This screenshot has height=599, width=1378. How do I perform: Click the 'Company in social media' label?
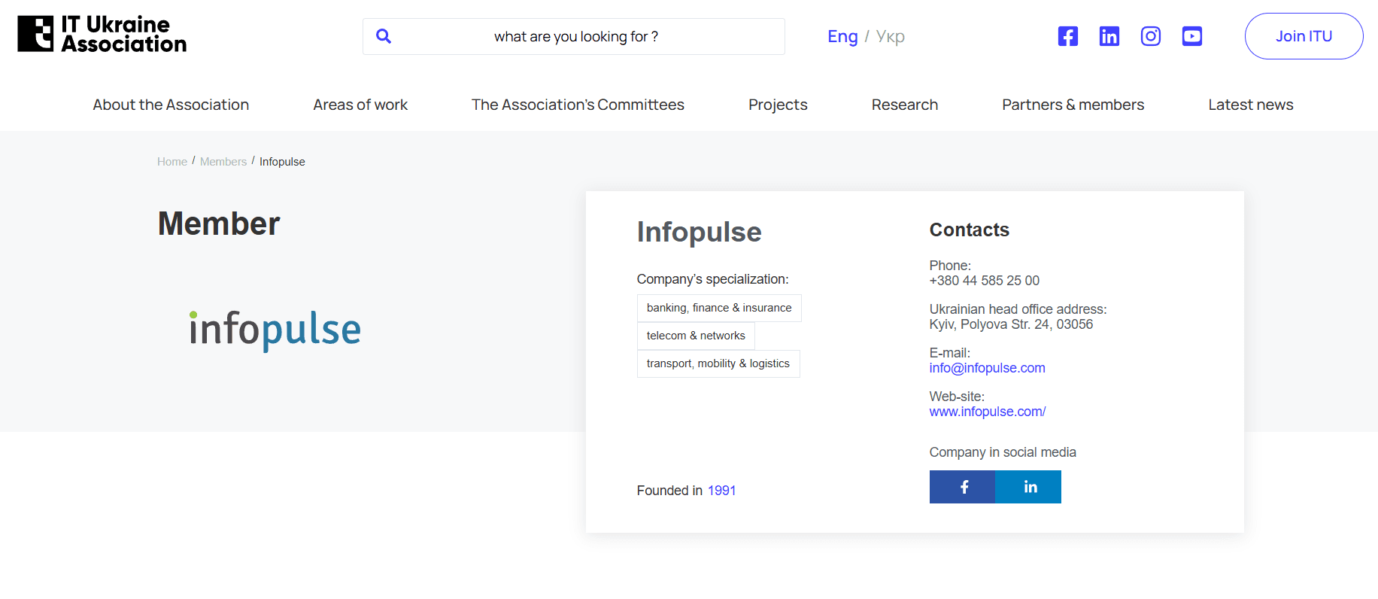point(1003,452)
